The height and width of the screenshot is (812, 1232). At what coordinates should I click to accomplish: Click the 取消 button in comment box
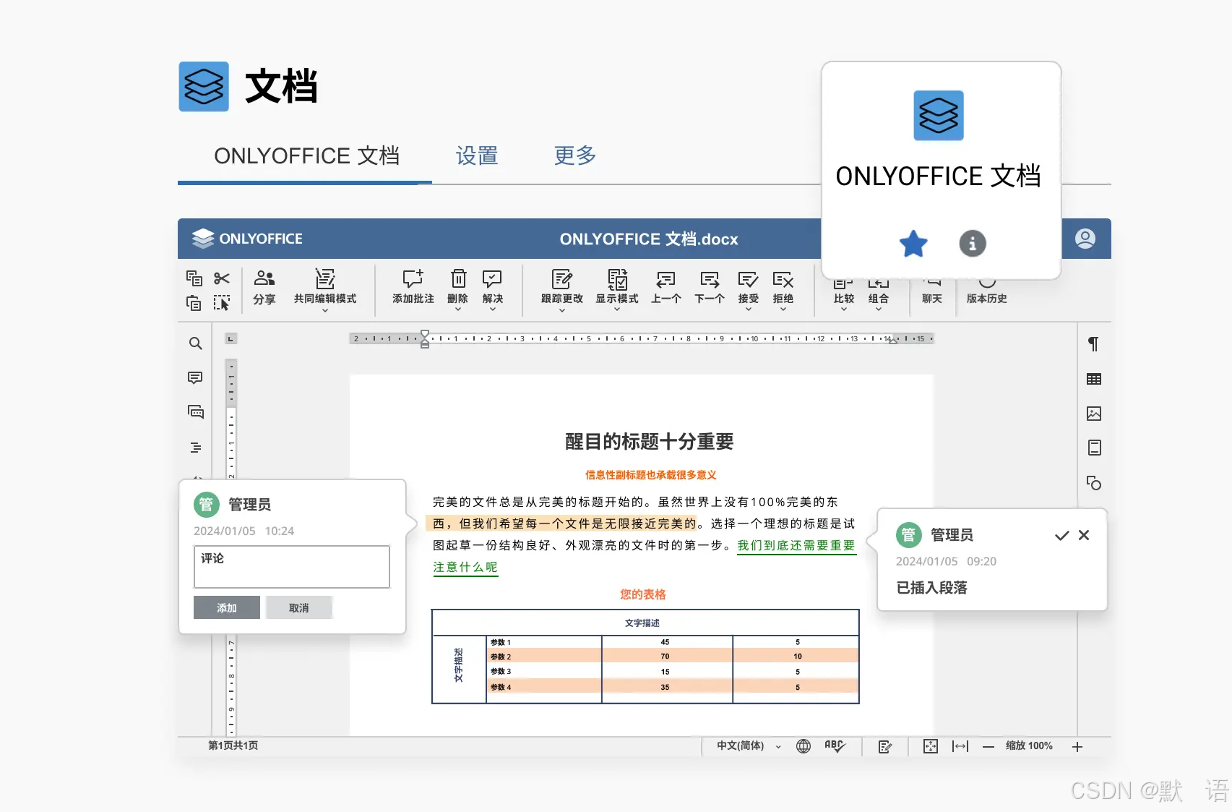[299, 607]
